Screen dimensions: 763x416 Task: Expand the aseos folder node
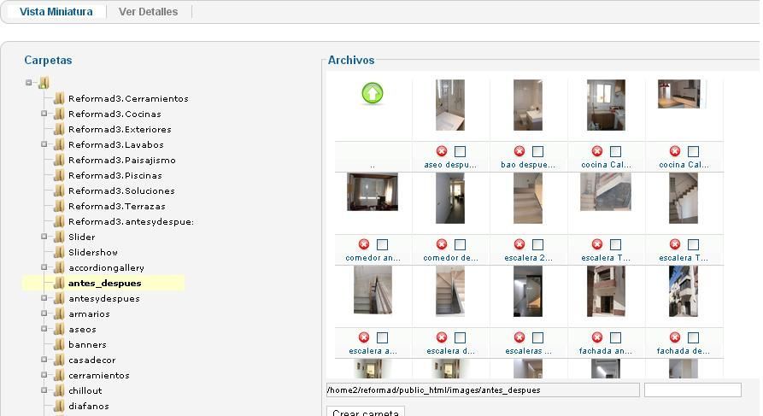coord(44,329)
